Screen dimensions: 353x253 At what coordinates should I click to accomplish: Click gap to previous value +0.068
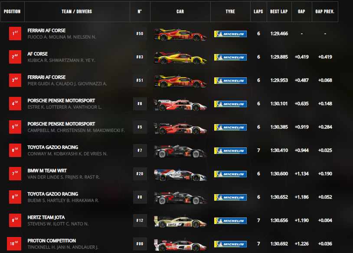[325, 80]
